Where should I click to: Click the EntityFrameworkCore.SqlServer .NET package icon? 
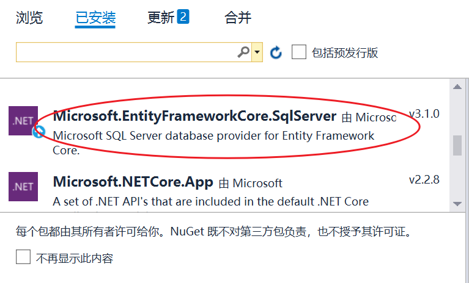23,121
